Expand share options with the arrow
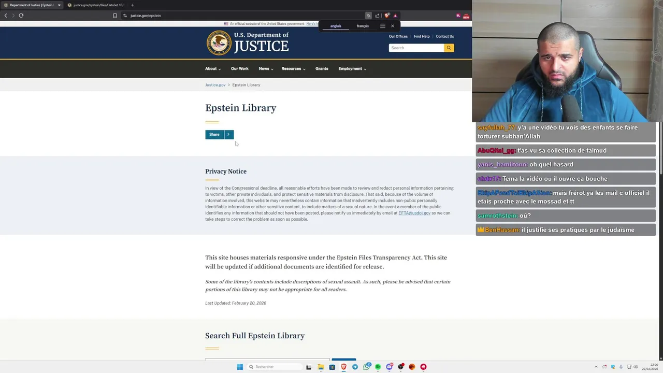The image size is (663, 373). pos(228,134)
